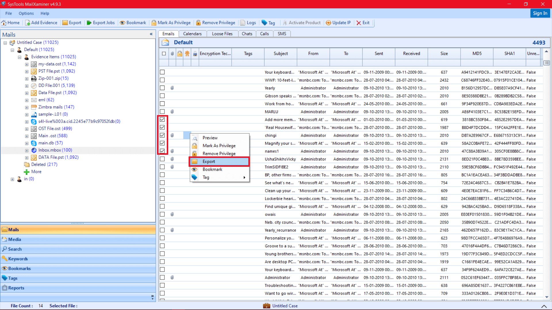
Task: Click the Update IP toolbar icon
Action: [x=338, y=23]
